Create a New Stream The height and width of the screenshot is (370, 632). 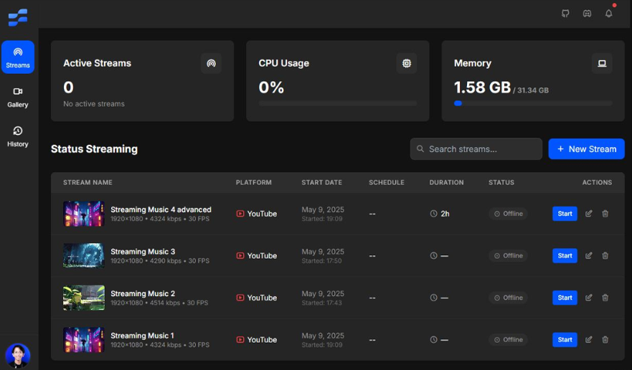[586, 149]
